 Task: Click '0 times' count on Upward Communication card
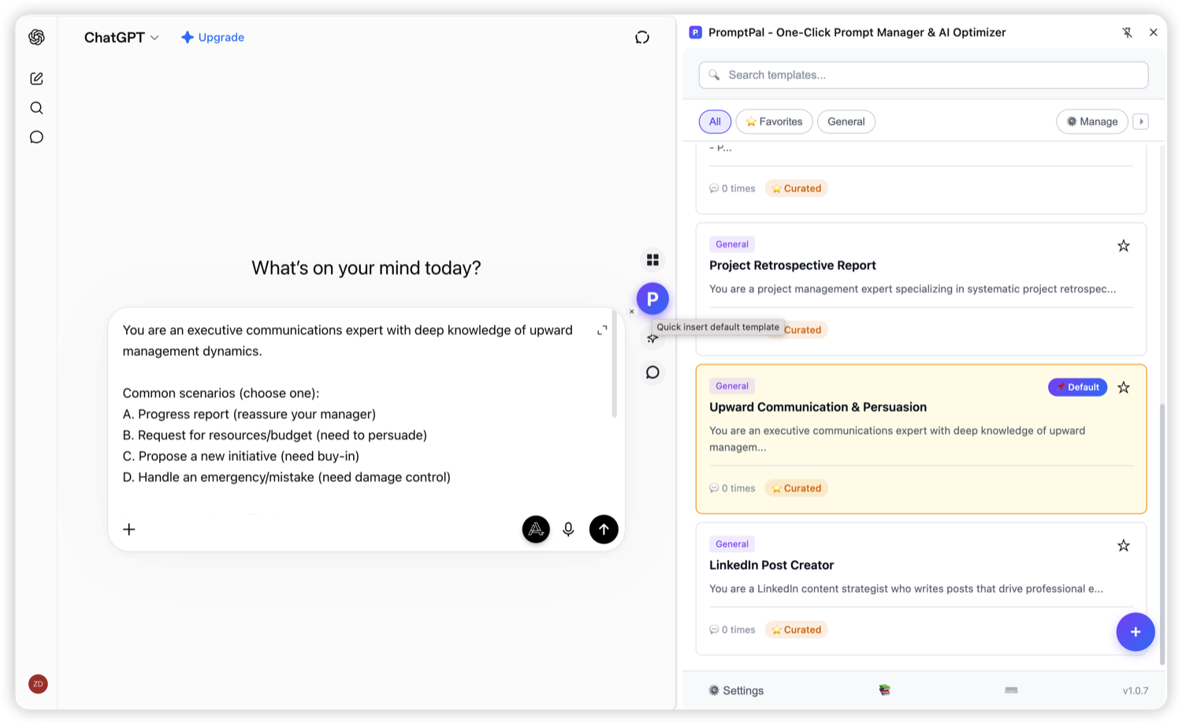tap(732, 488)
